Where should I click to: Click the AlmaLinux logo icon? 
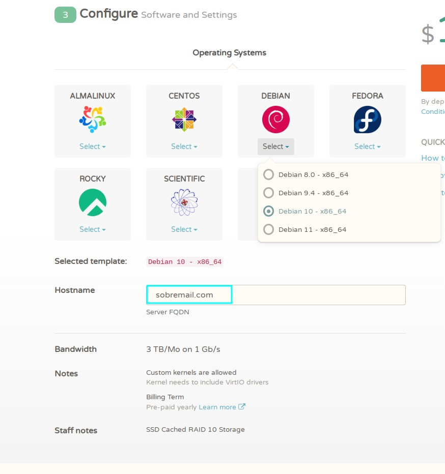(x=93, y=120)
